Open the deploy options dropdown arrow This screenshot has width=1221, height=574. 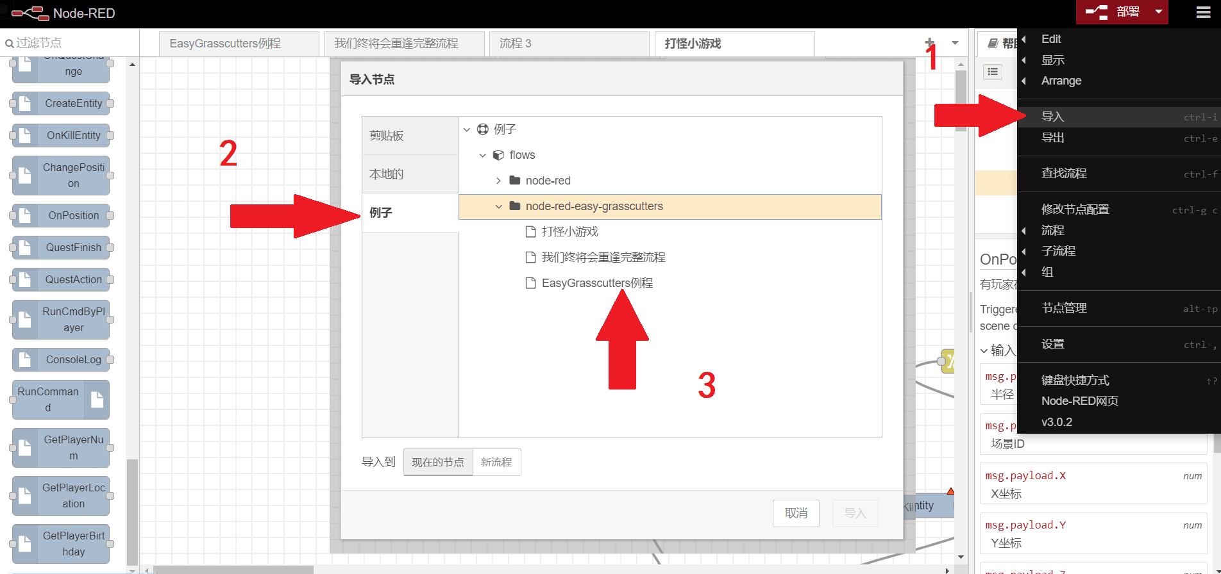[x=1159, y=12]
